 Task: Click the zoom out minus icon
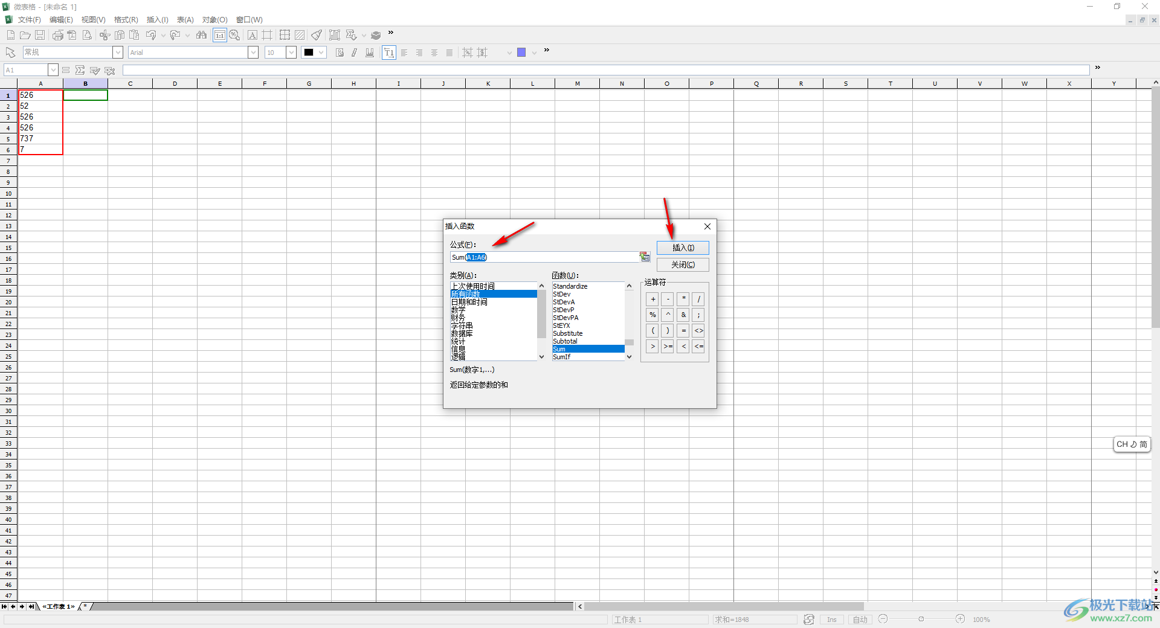click(x=883, y=619)
